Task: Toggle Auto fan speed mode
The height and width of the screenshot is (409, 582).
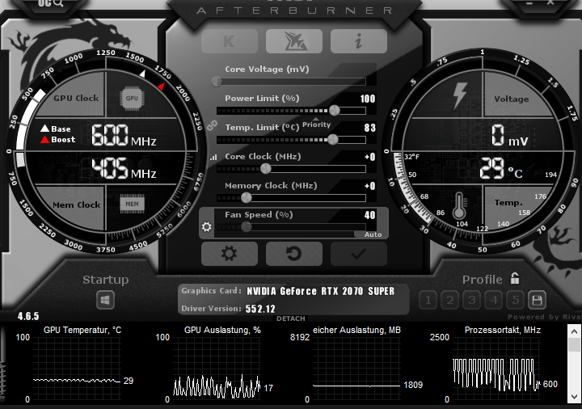Action: click(373, 234)
